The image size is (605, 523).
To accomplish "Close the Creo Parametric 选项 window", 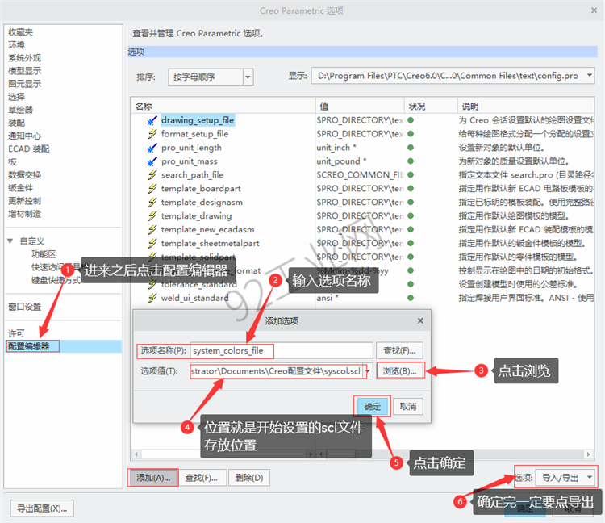I will [595, 10].
